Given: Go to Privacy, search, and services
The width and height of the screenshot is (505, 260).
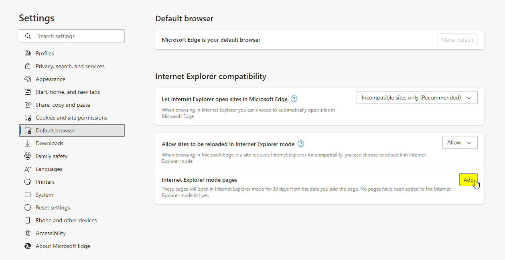Looking at the screenshot, I should coord(72,66).
